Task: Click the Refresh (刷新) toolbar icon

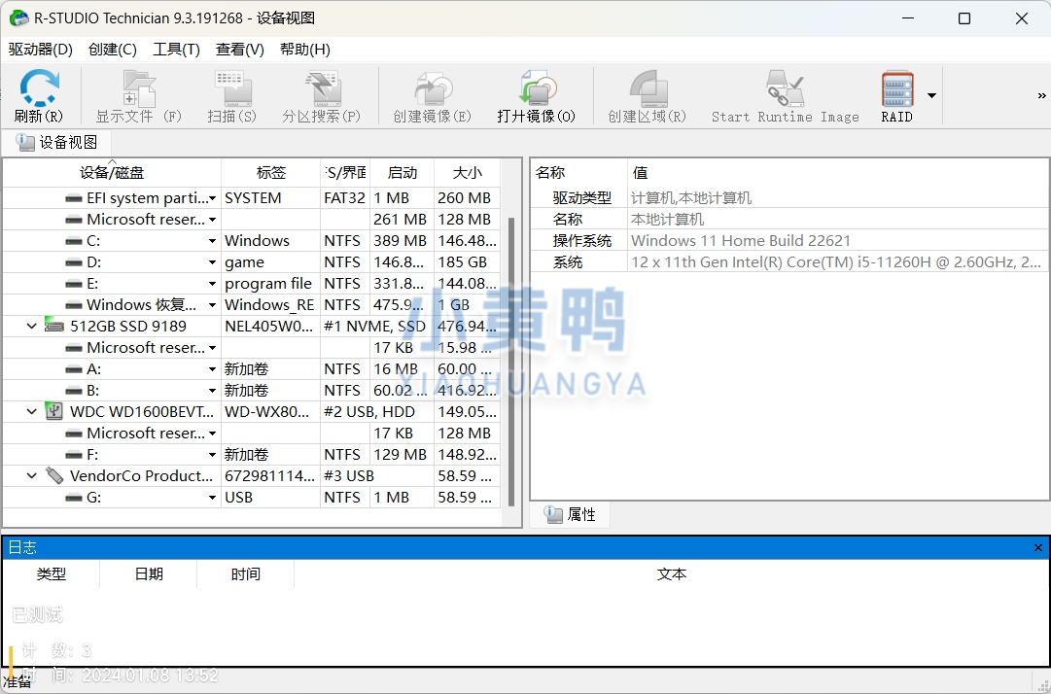Action: [39, 87]
